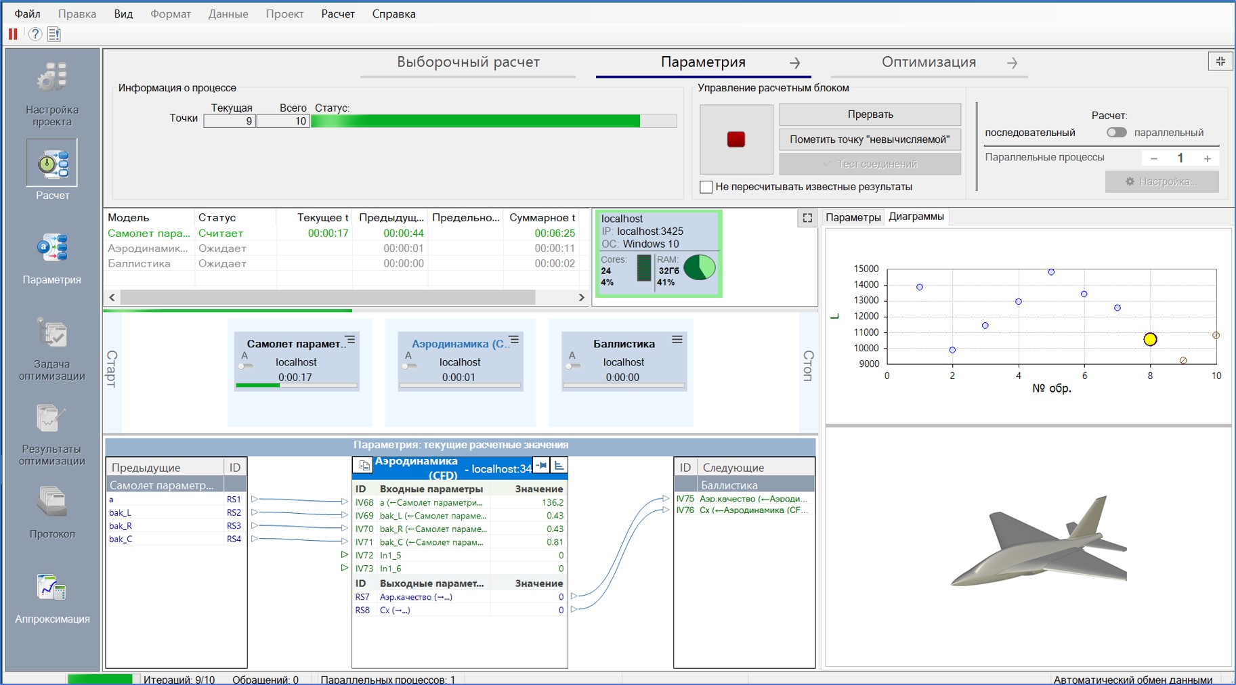Expand the model table to fullscreen

(x=807, y=218)
